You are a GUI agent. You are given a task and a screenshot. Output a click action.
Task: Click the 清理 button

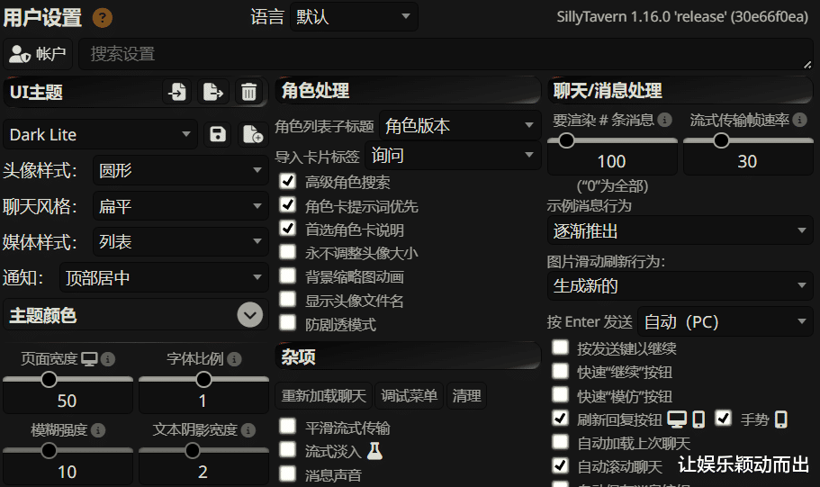click(466, 395)
